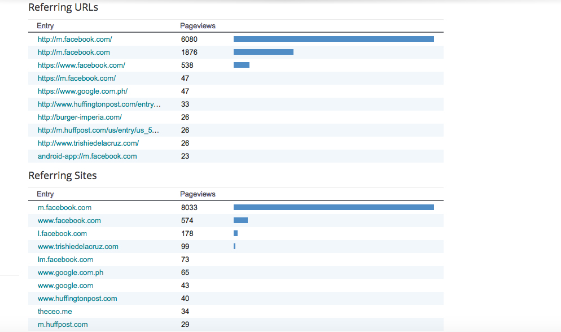Image resolution: width=561 pixels, height=332 pixels.
Task: Open m.facebook.com in Referring Sites
Action: pyautogui.click(x=64, y=208)
